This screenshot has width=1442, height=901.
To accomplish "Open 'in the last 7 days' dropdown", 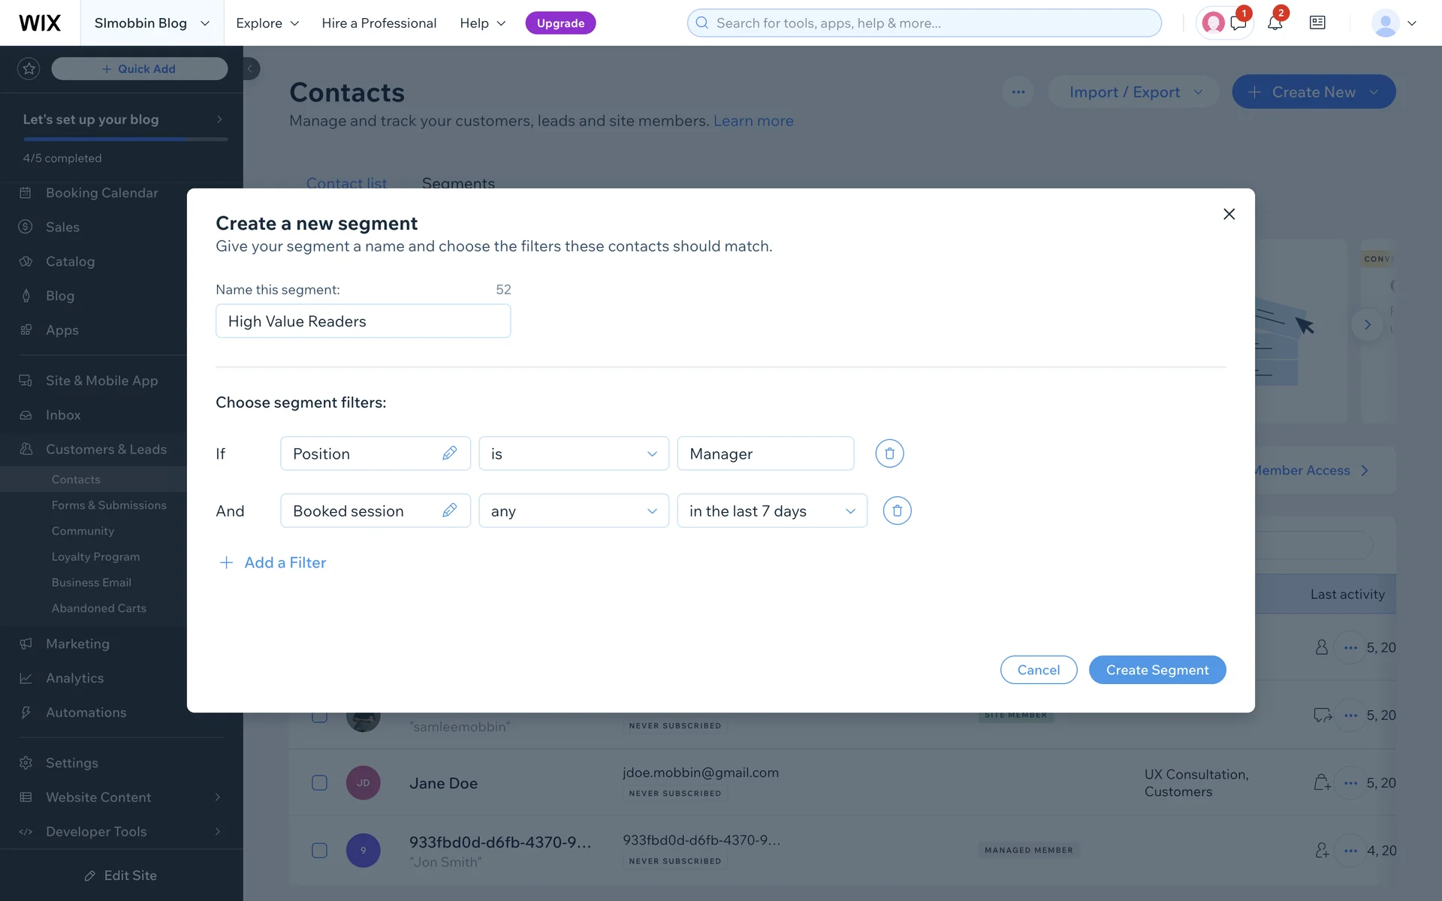I will click(x=772, y=511).
